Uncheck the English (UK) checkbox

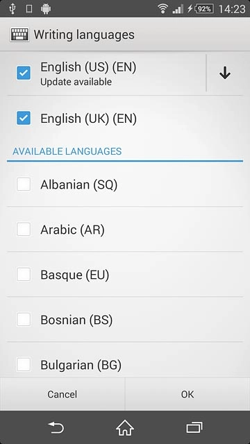click(24, 118)
